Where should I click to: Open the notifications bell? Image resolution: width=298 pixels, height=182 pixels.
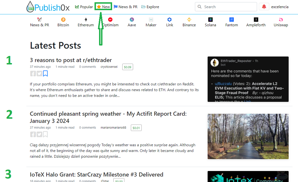(x=264, y=7)
